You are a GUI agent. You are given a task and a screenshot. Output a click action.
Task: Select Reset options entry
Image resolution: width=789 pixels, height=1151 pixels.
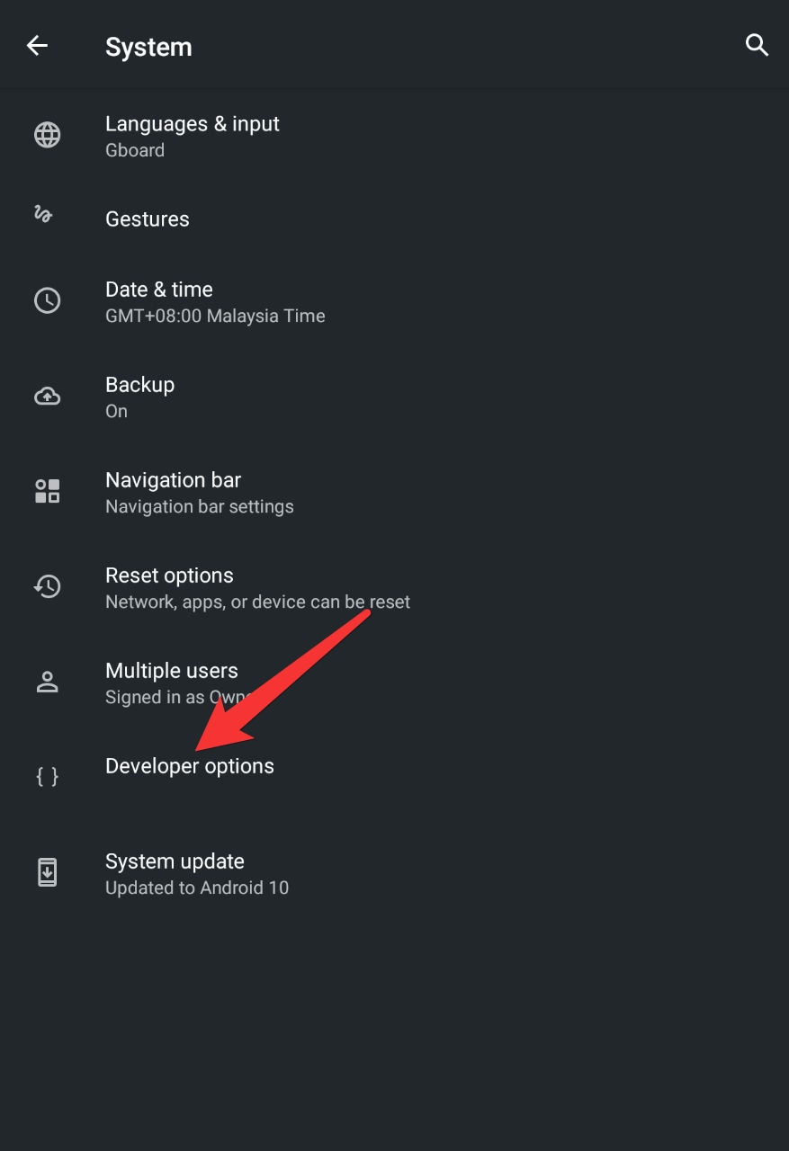[394, 587]
